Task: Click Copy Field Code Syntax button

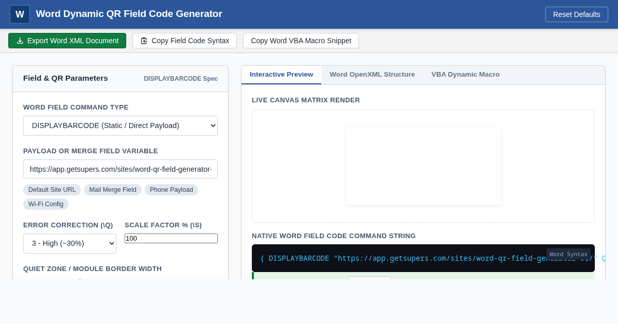Action: (x=184, y=41)
